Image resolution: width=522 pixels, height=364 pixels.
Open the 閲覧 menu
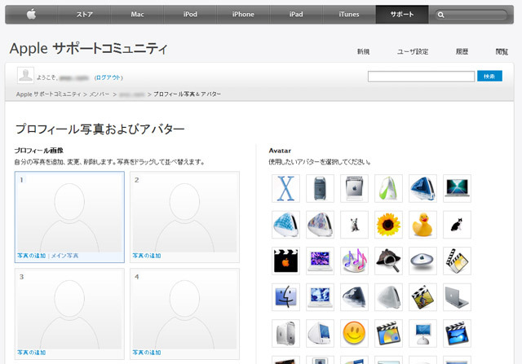click(x=502, y=51)
